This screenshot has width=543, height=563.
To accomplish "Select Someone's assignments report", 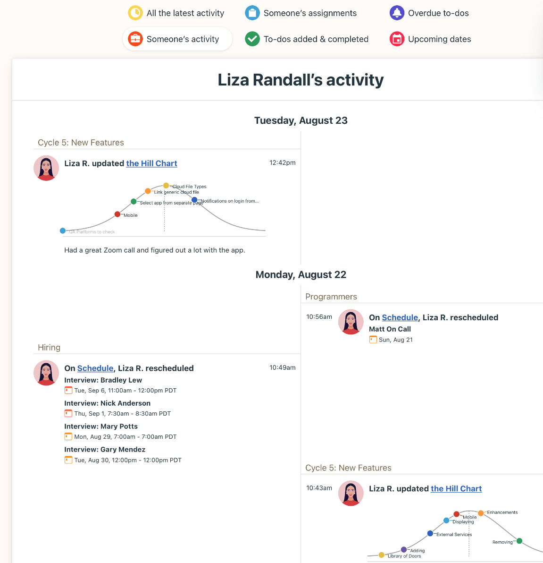I will pyautogui.click(x=301, y=13).
